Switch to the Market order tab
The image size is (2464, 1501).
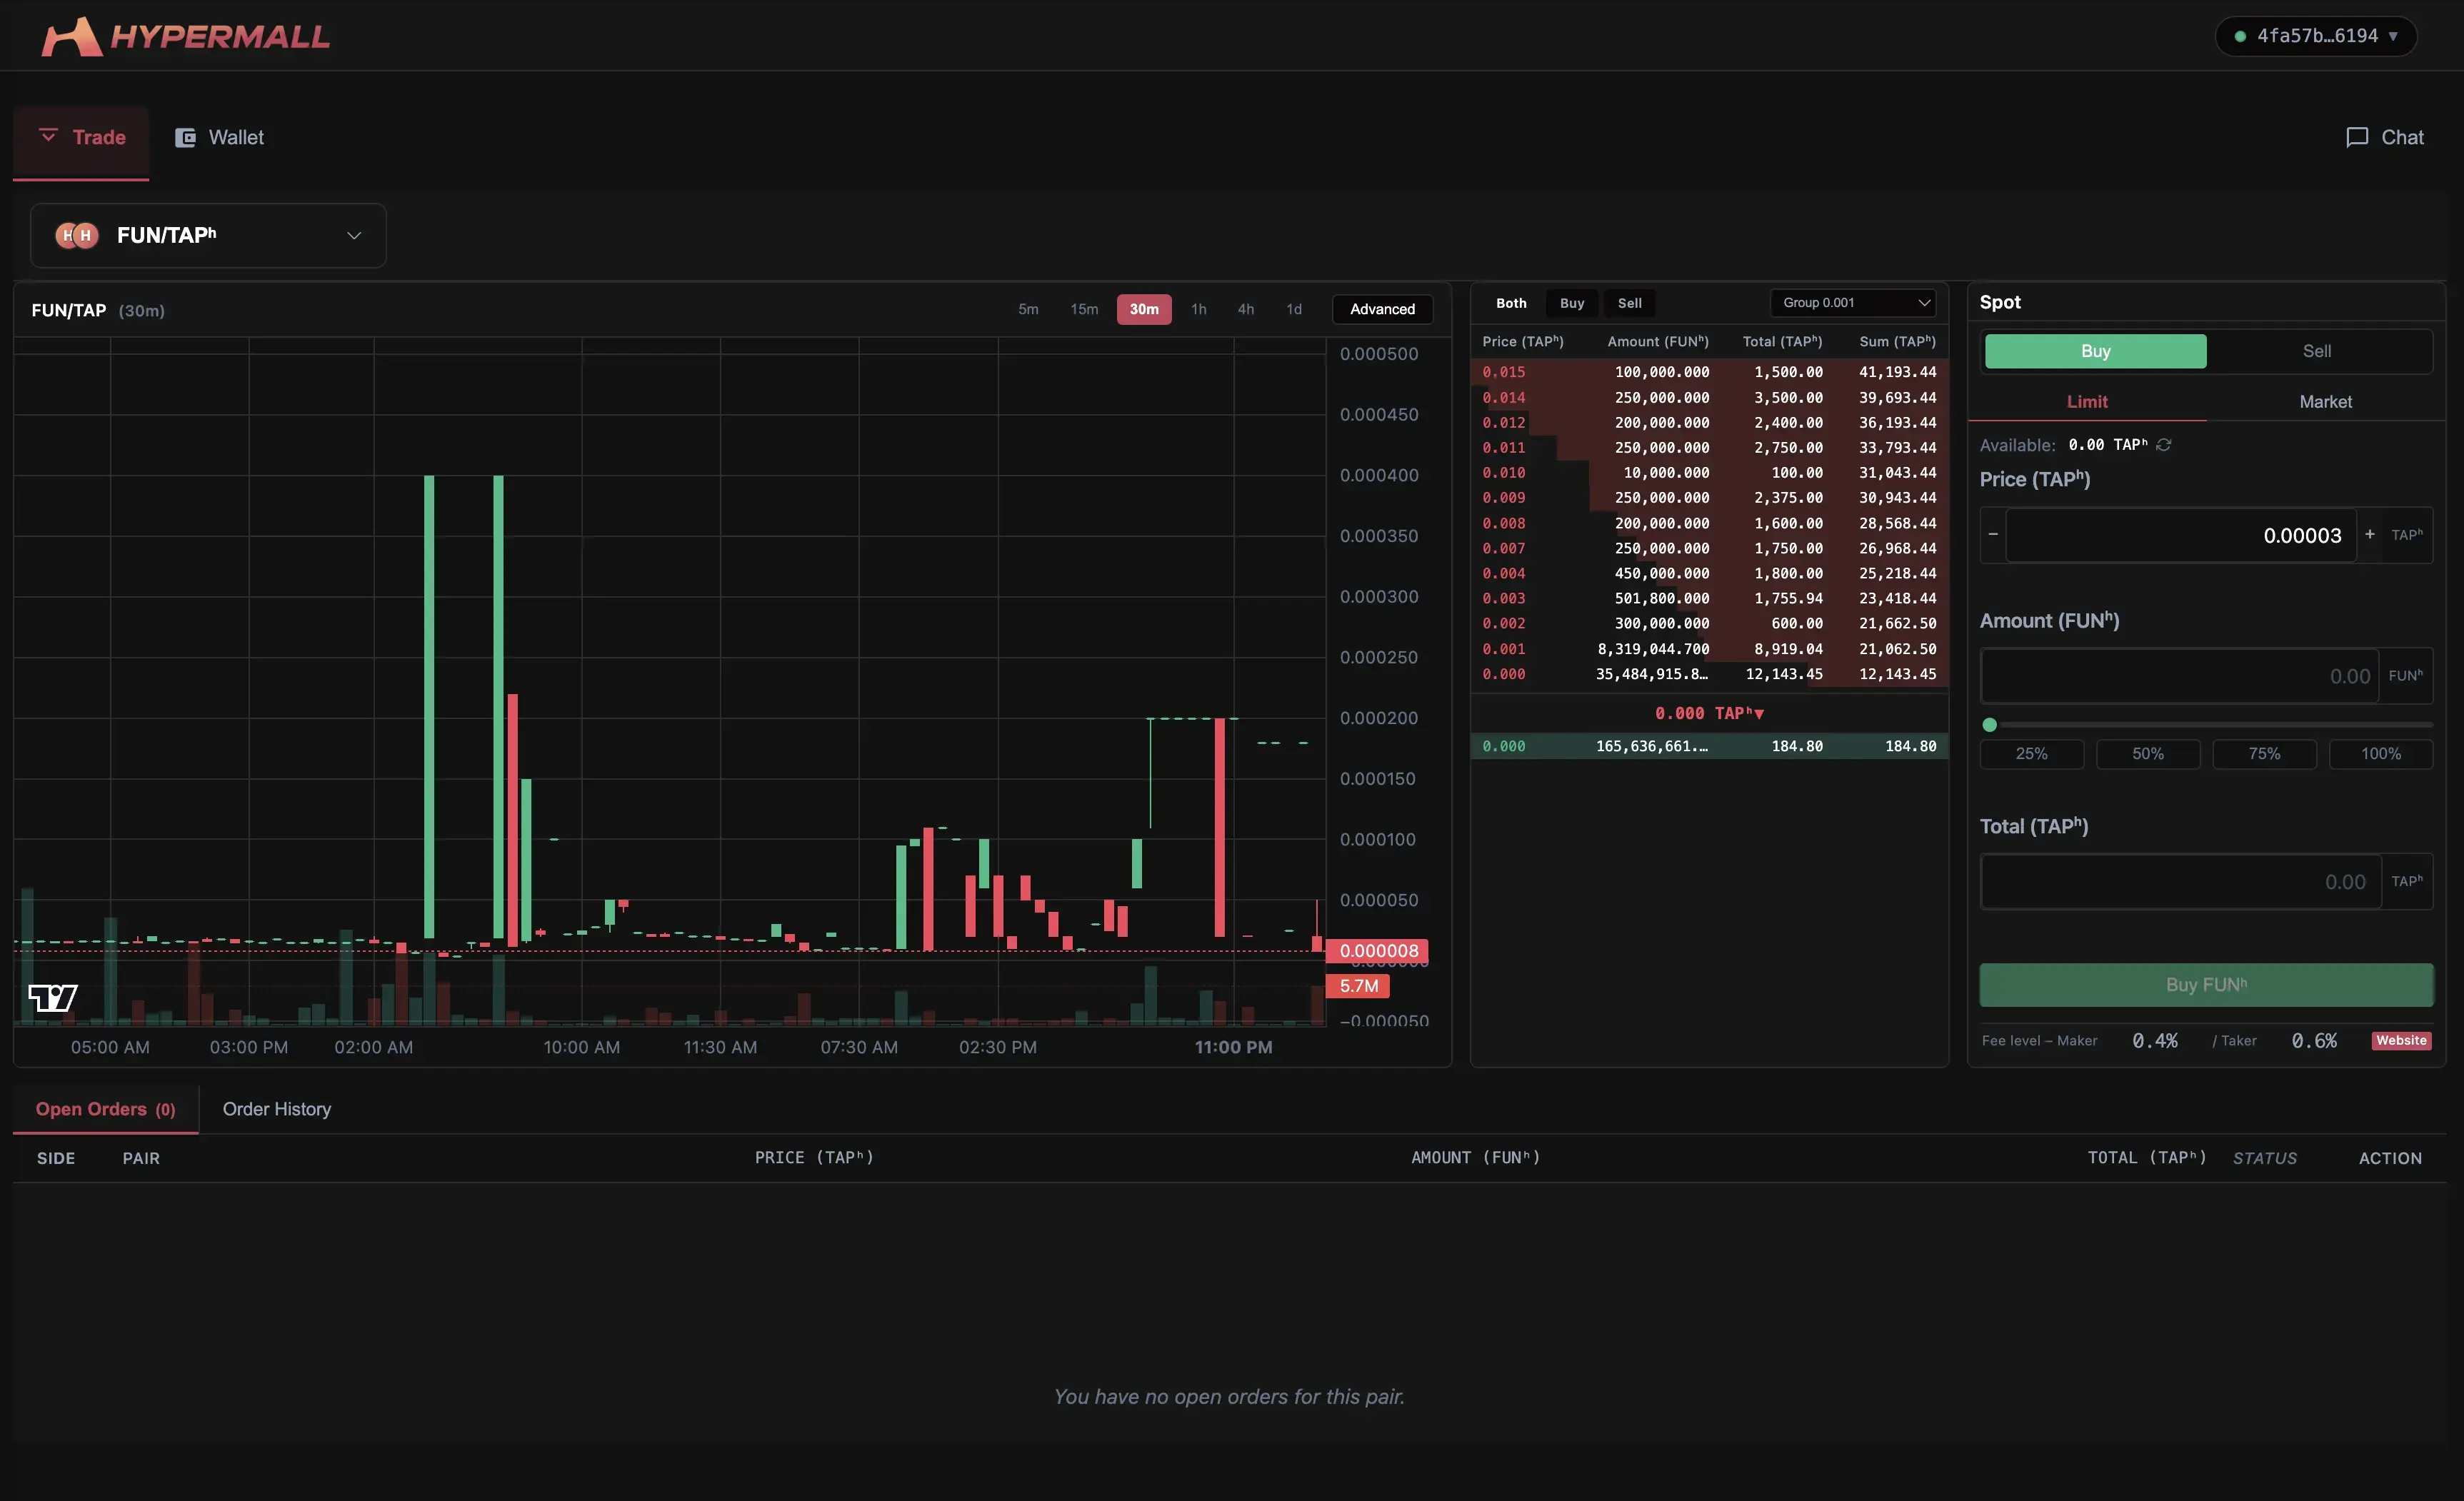[x=2325, y=401]
